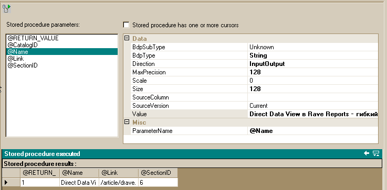Click the back arrow in results header
The height and width of the screenshot is (190, 387).
pyautogui.click(x=367, y=153)
